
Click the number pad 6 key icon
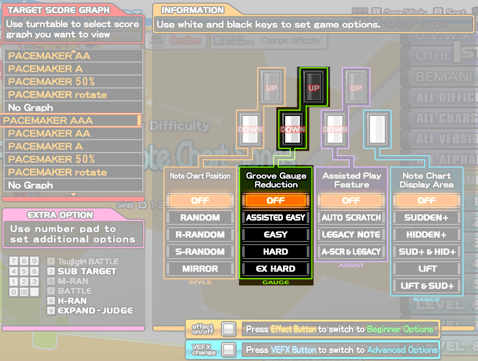35,272
